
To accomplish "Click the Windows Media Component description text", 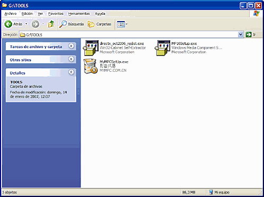I will (197, 48).
